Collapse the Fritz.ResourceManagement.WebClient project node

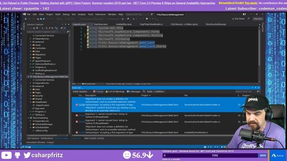pyautogui.click(x=28, y=76)
